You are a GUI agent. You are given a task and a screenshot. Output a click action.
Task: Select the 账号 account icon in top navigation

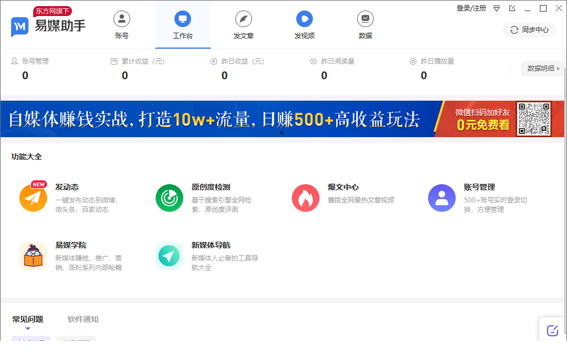point(121,20)
